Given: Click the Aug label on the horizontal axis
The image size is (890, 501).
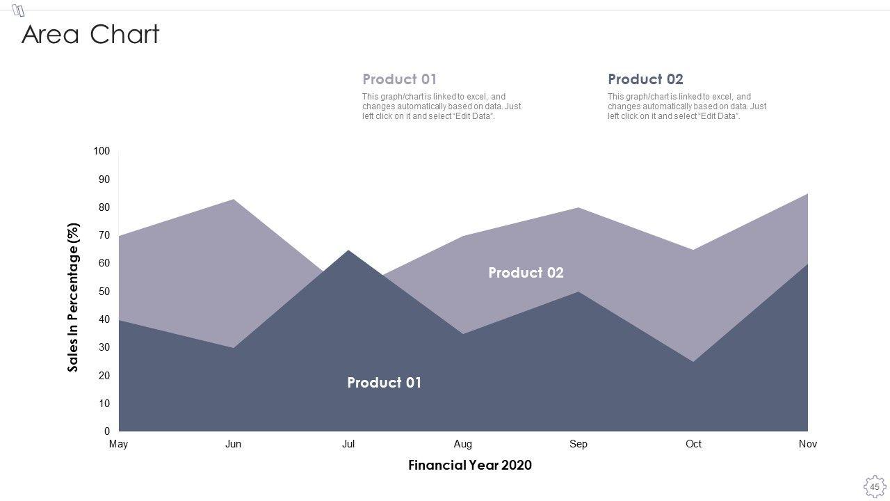Looking at the screenshot, I should coord(463,444).
